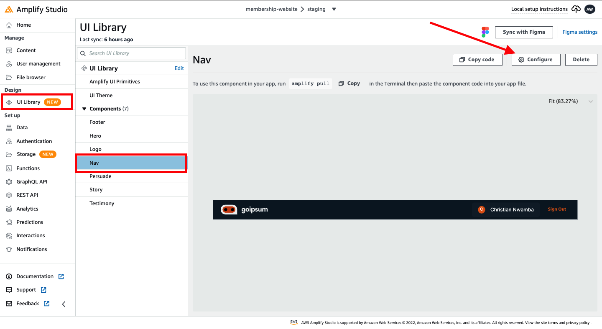Click the Data model icon
This screenshot has height=329, width=602.
(x=9, y=128)
